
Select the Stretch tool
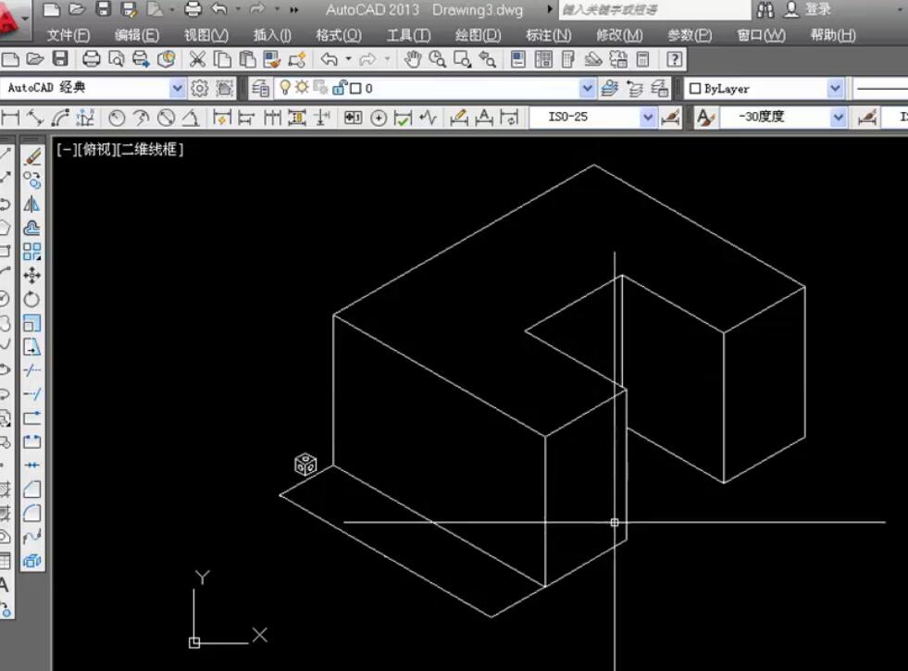point(32,347)
